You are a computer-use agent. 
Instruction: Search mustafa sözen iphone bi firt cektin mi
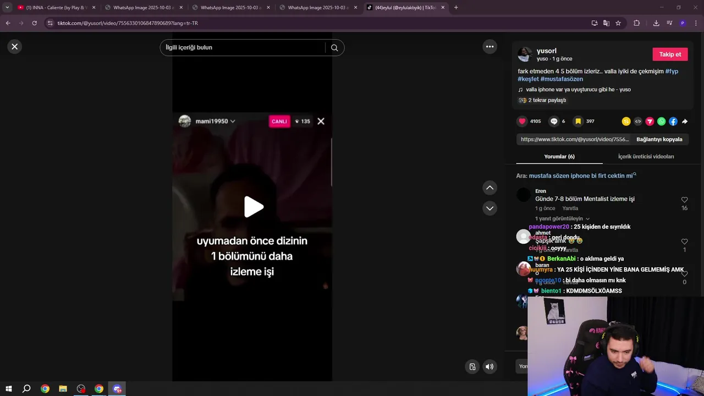tap(581, 176)
